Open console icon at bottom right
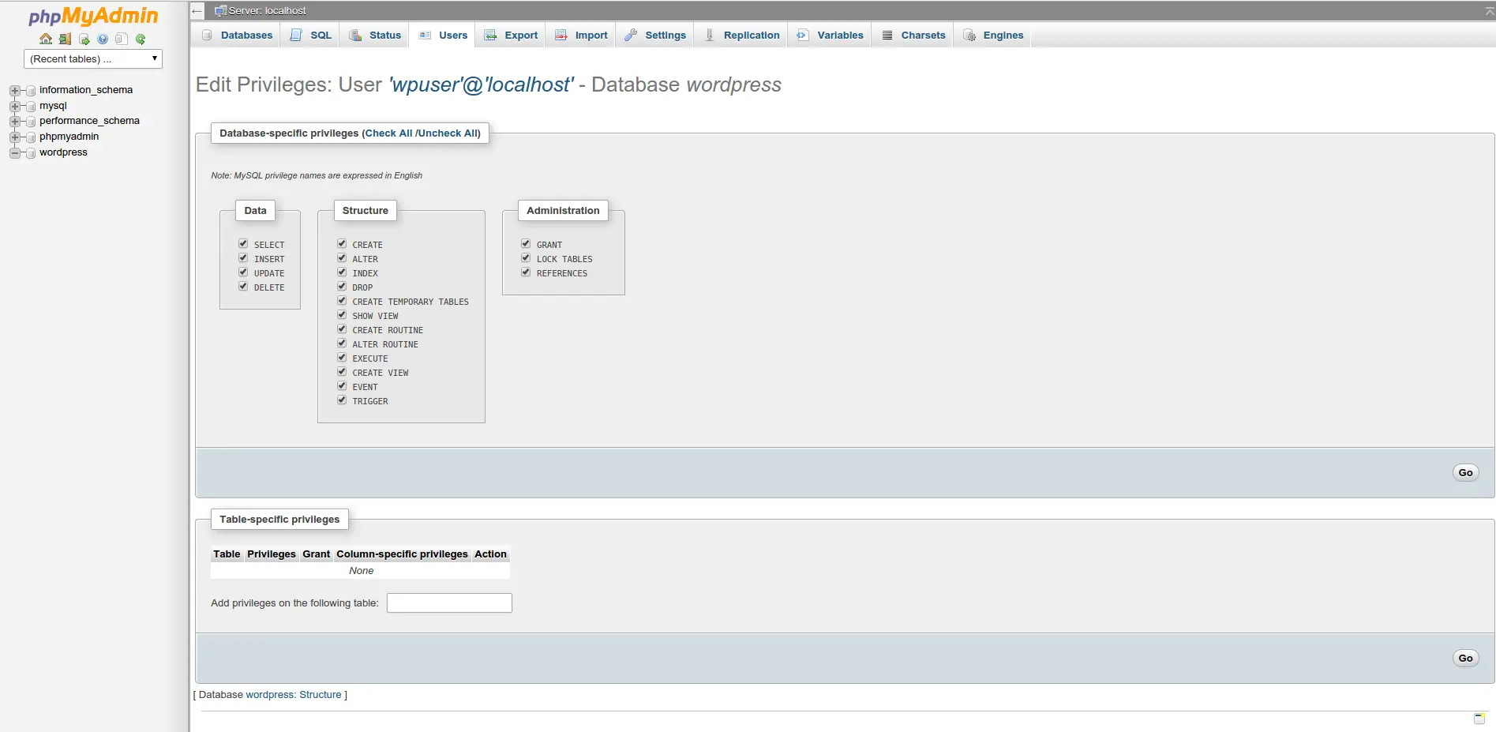The height and width of the screenshot is (732, 1496). (1479, 718)
